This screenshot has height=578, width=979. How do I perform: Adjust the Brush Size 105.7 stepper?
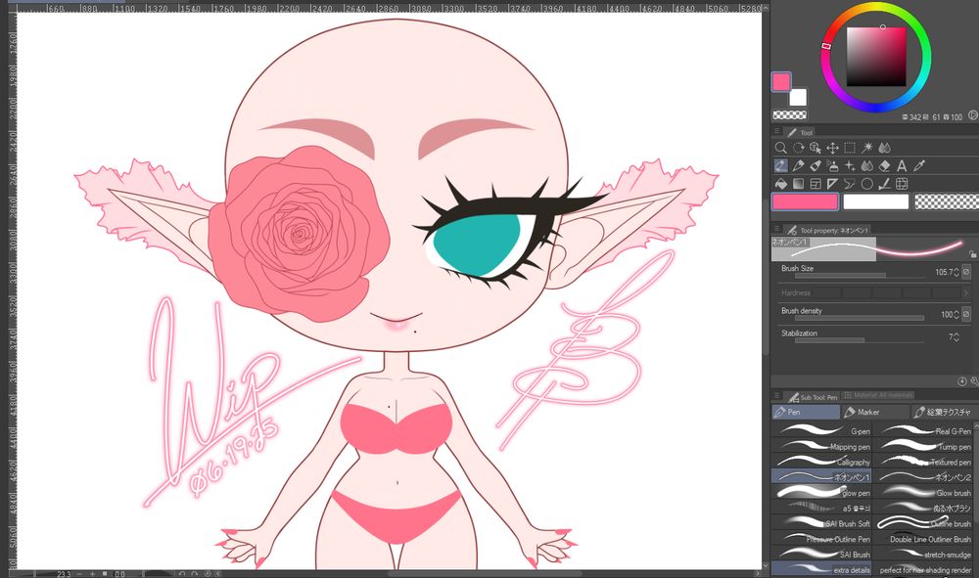coord(956,273)
